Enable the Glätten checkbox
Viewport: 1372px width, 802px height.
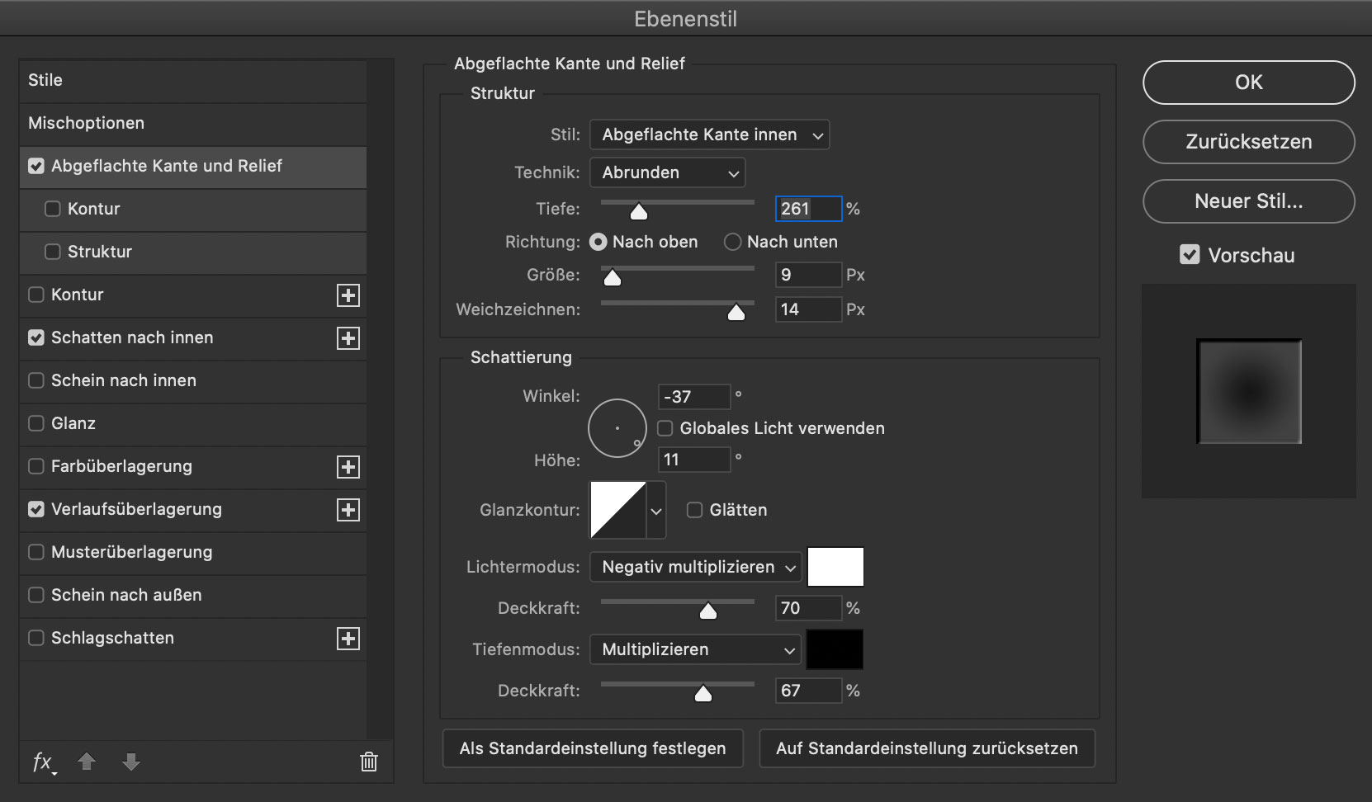(x=695, y=510)
